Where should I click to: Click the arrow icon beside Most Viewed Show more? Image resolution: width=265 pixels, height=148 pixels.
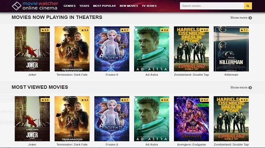[250, 88]
